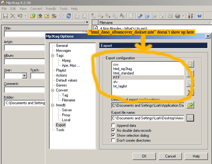The height and width of the screenshot is (164, 212).
Task: Open the View menu
Action: tap(23, 8)
